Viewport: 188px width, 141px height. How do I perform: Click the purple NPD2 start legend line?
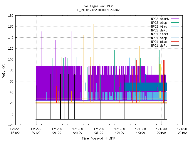click(x=175, y=19)
